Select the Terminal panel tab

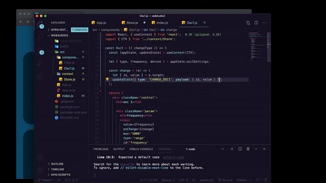(x=165, y=149)
